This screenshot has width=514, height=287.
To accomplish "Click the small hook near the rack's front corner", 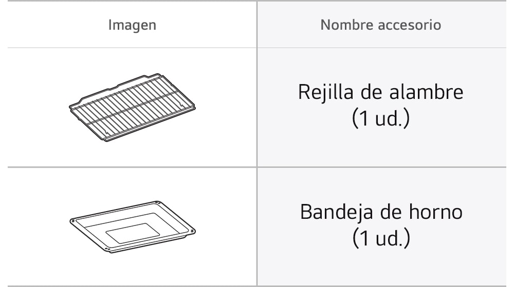I will tap(107, 132).
